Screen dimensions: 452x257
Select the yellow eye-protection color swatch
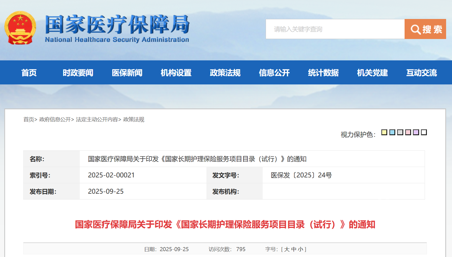(x=384, y=132)
